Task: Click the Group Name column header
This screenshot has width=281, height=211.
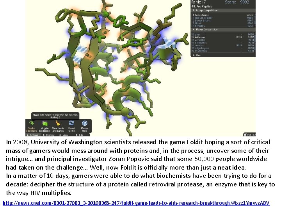Action: tap(202, 15)
